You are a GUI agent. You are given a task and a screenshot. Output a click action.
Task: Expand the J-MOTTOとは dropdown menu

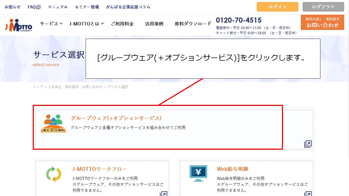tap(87, 24)
